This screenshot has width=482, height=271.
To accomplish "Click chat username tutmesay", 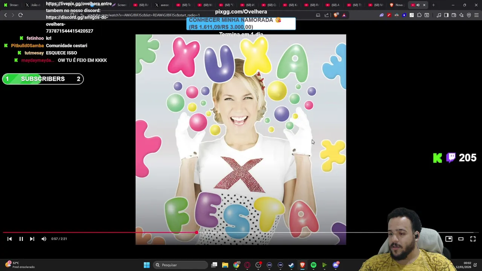I will (x=34, y=53).
